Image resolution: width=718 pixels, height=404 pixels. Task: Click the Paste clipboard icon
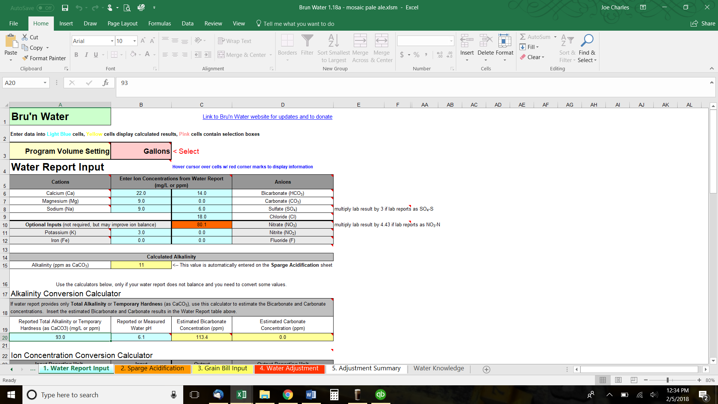[x=11, y=42]
